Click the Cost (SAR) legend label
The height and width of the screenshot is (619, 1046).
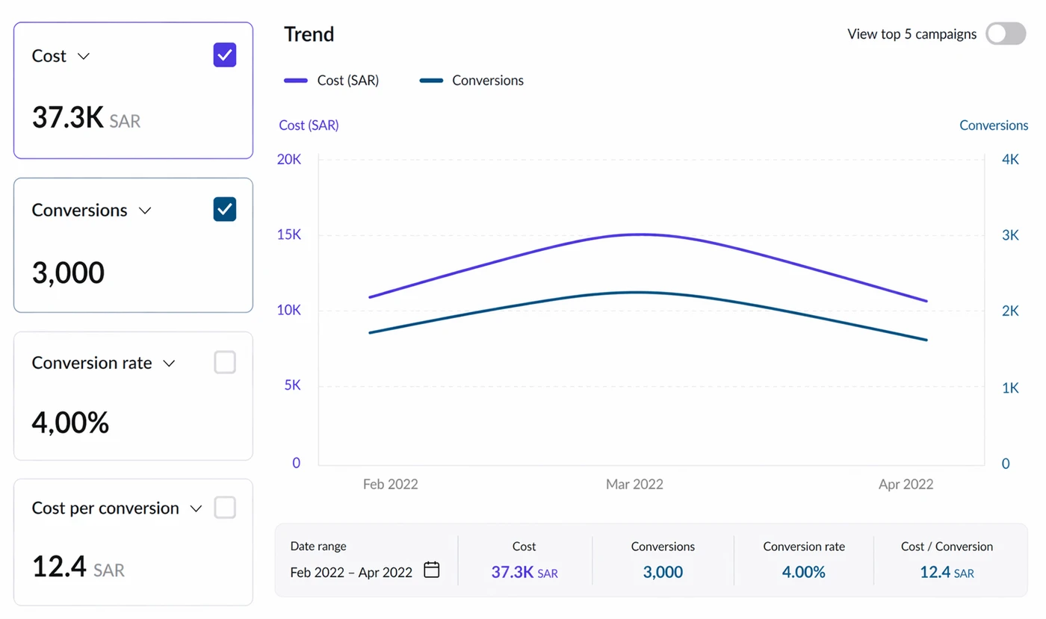point(348,81)
